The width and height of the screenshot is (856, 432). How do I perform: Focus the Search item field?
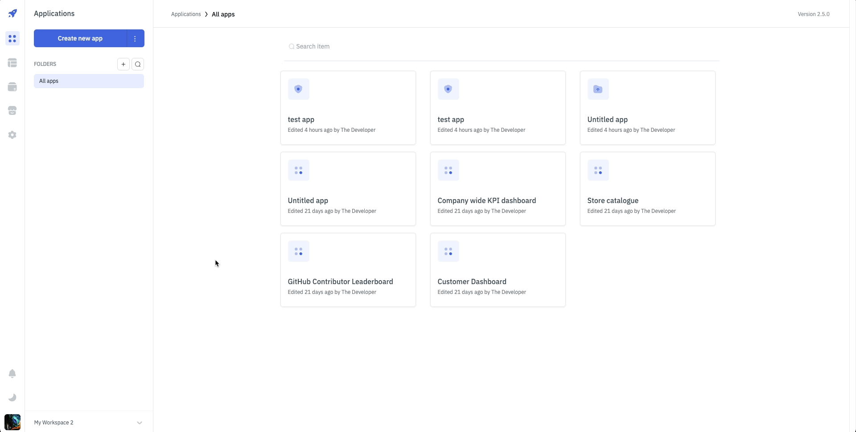(x=502, y=46)
